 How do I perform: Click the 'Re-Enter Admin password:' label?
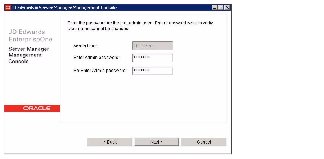coord(100,71)
